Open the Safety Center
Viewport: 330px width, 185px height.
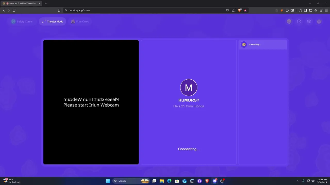point(22,22)
